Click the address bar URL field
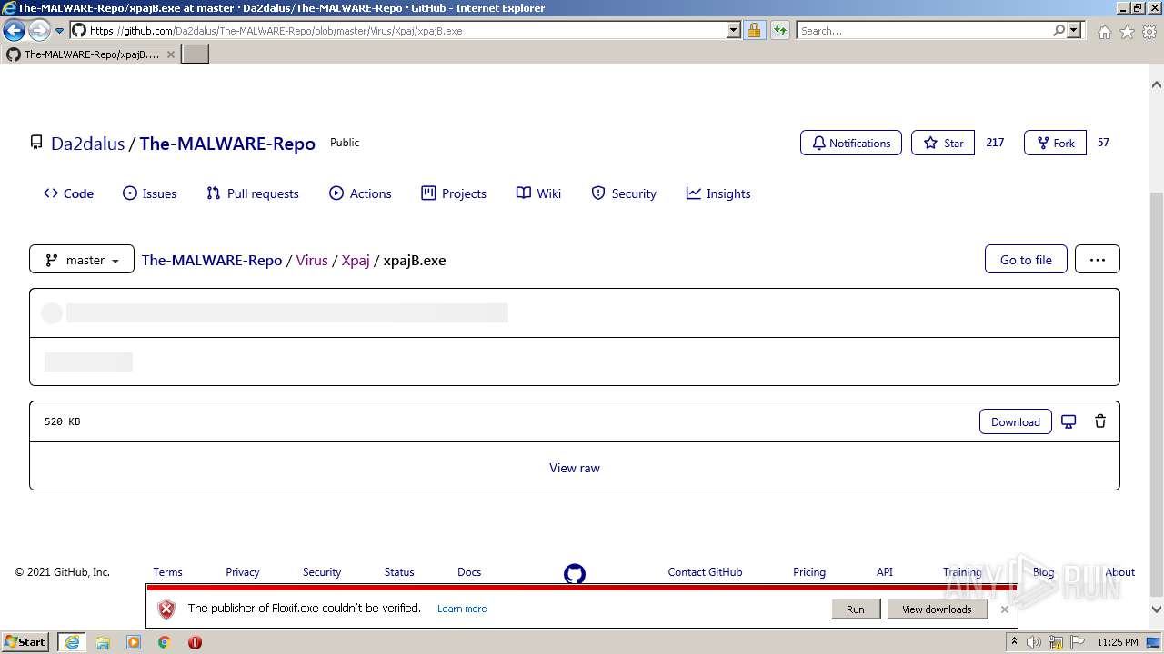The height and width of the screenshot is (654, 1164). pos(398,31)
